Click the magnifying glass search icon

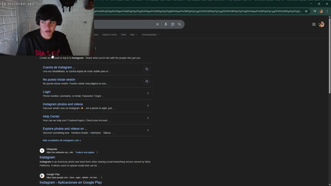179,24
